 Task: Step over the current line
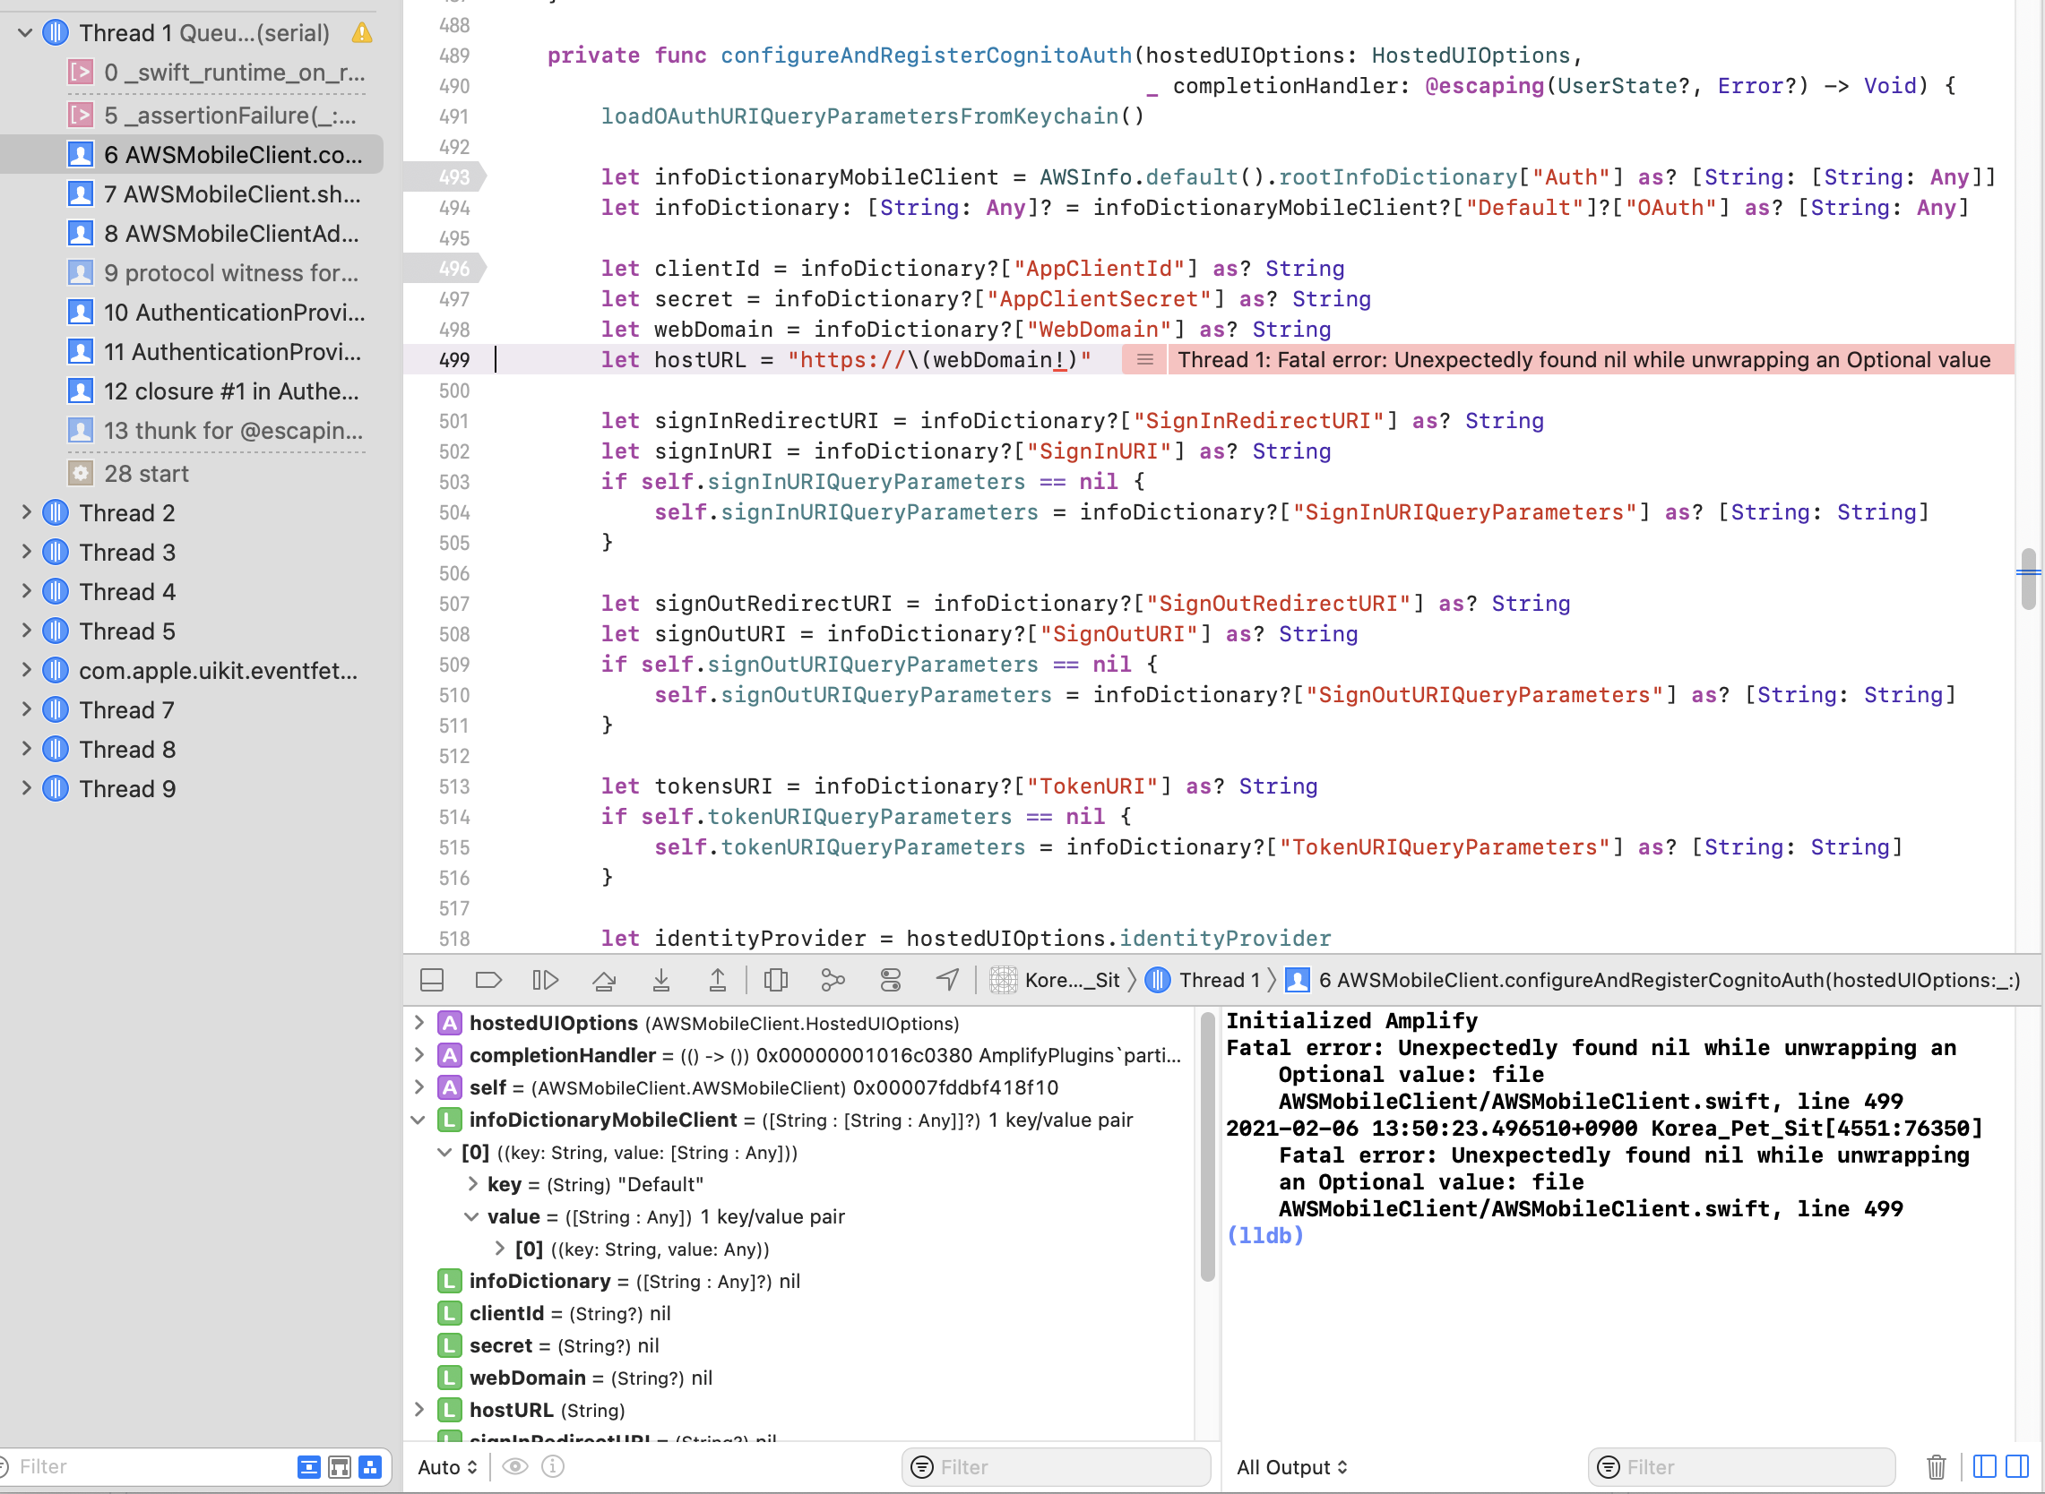[x=605, y=979]
